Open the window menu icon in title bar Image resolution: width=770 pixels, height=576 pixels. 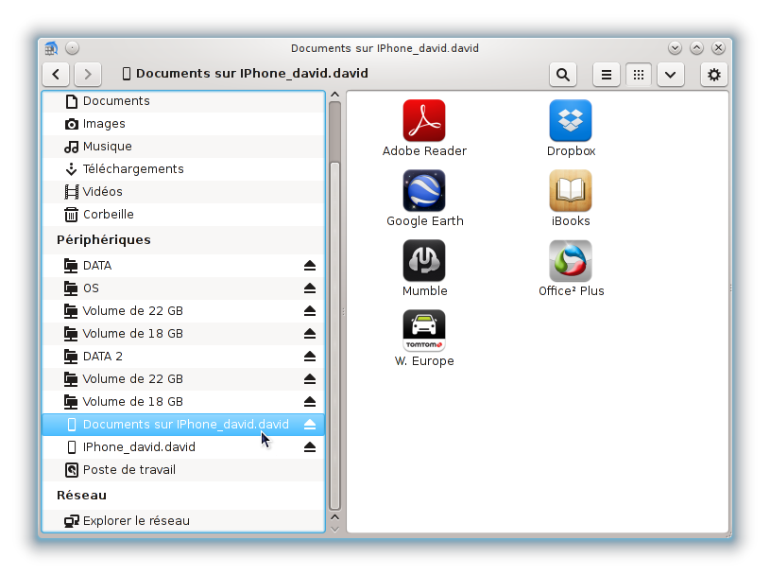click(51, 48)
